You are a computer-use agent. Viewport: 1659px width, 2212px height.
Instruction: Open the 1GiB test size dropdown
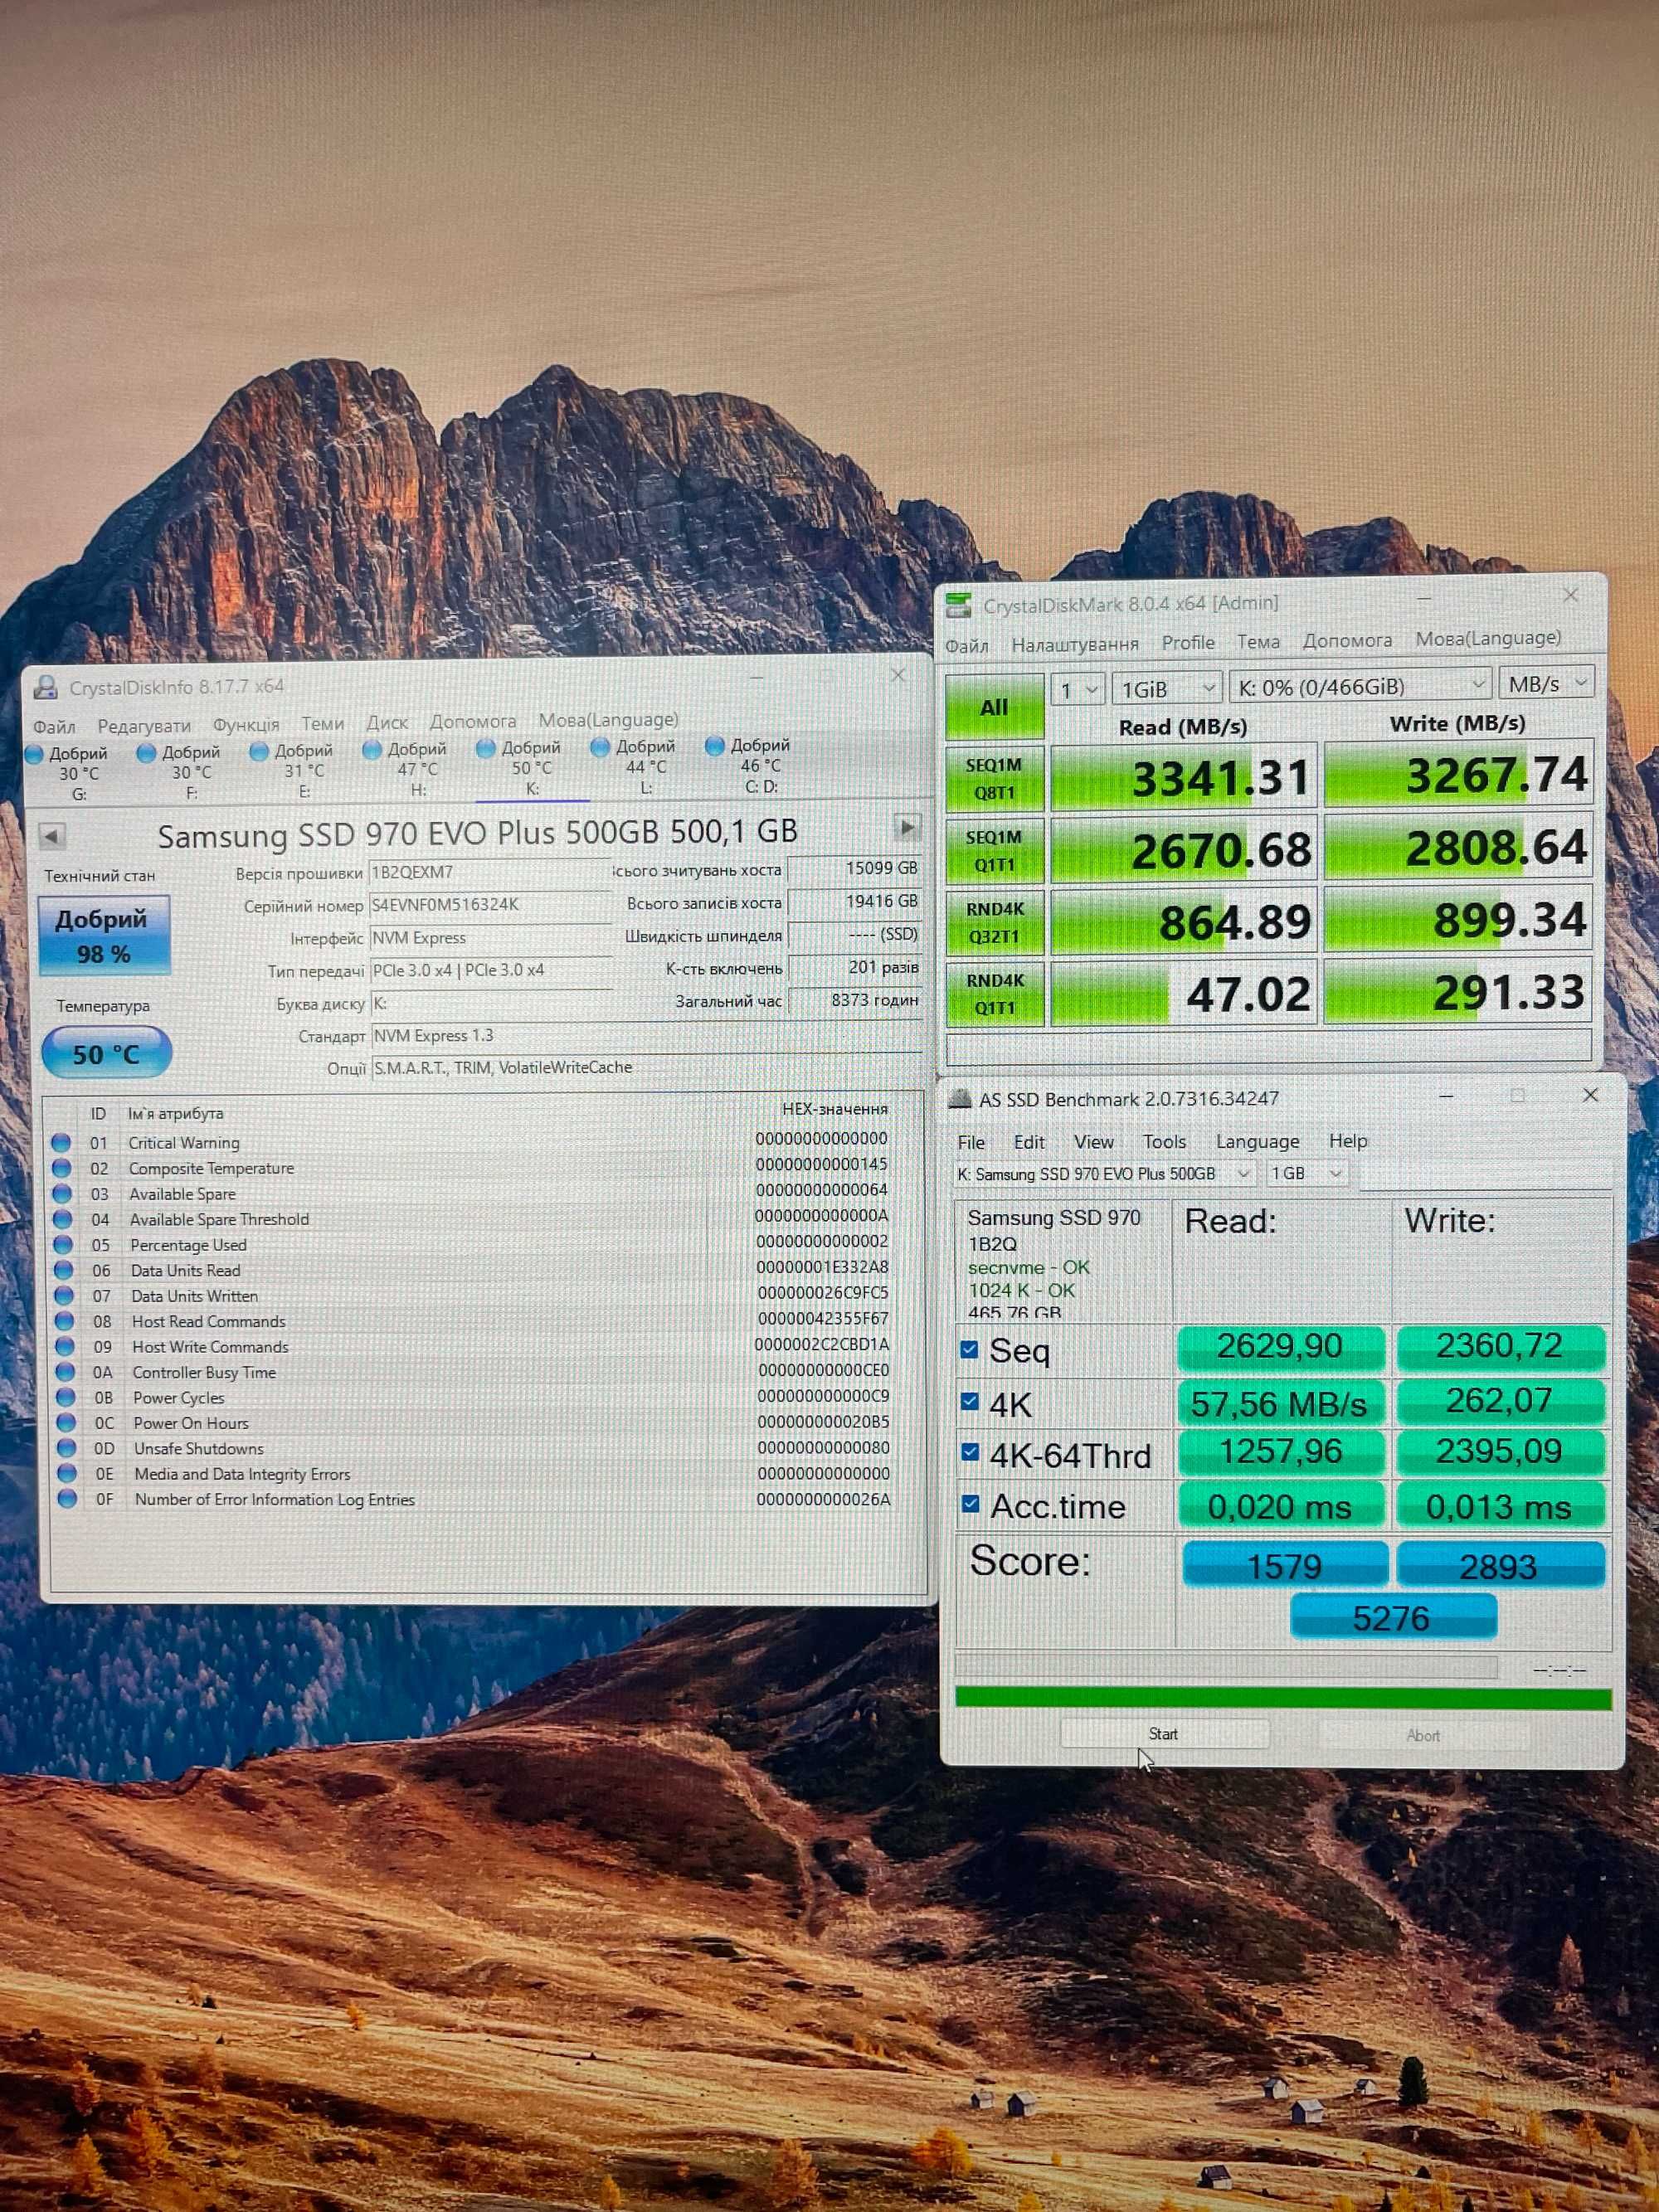[1167, 688]
